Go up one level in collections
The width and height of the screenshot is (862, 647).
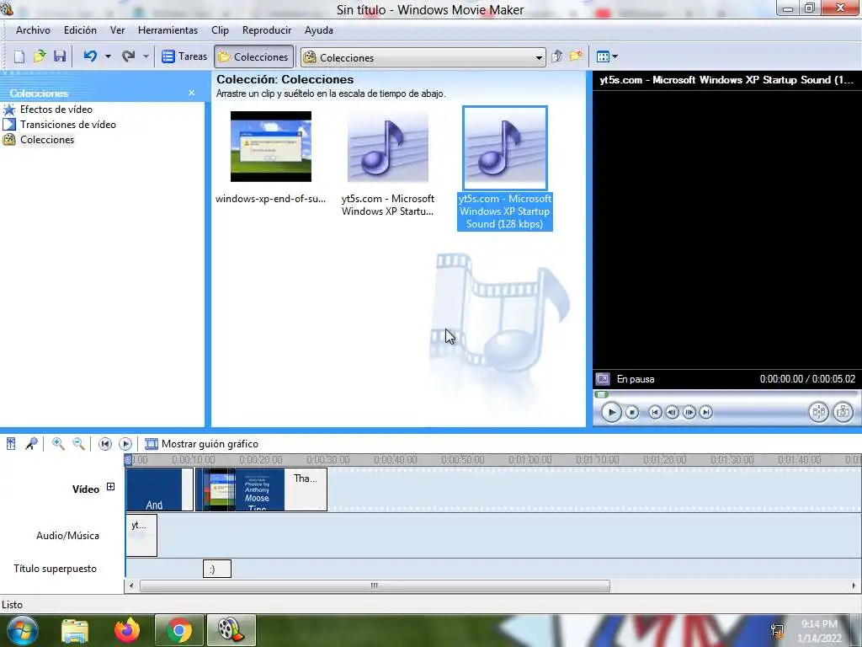(557, 56)
